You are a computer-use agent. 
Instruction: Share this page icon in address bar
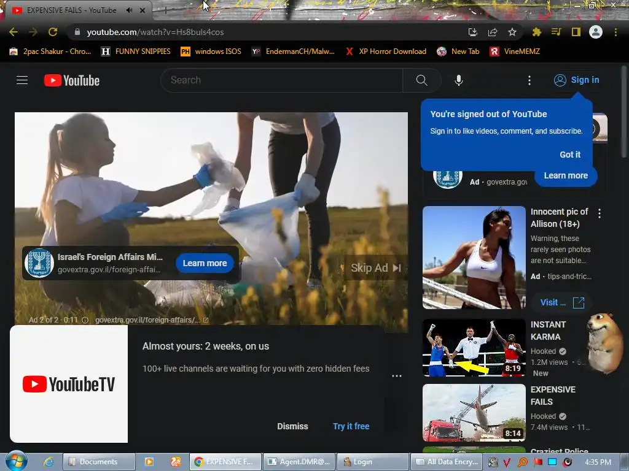[493, 32]
